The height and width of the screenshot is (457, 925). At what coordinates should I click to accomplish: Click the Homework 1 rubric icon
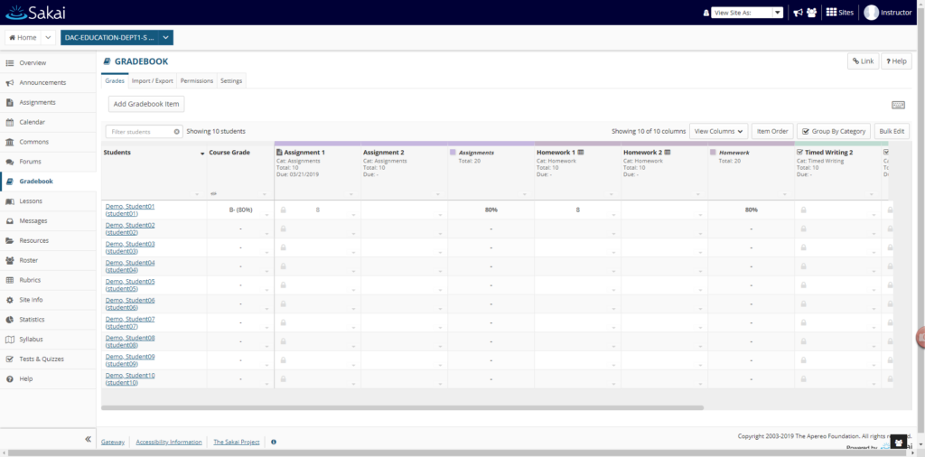pos(581,152)
